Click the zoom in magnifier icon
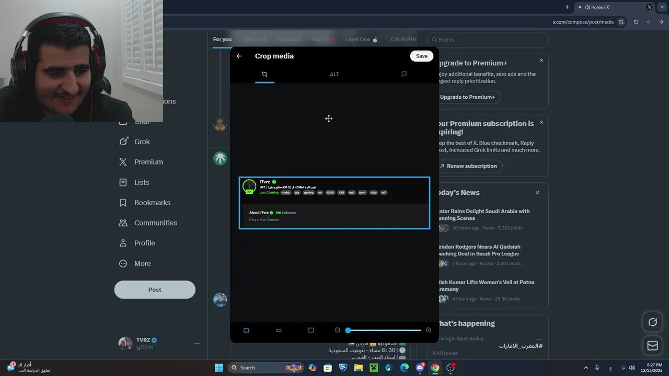This screenshot has height=376, width=669. 429,330
